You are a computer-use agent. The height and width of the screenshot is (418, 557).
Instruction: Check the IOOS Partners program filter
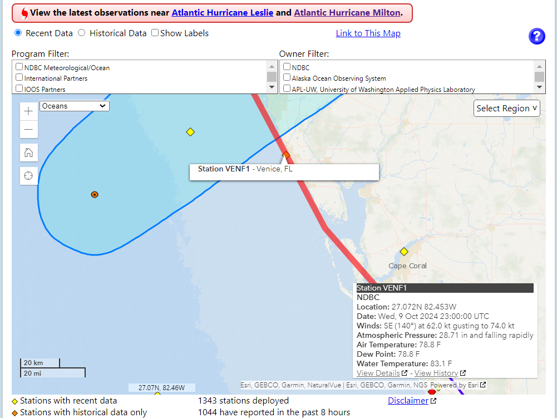(x=19, y=88)
